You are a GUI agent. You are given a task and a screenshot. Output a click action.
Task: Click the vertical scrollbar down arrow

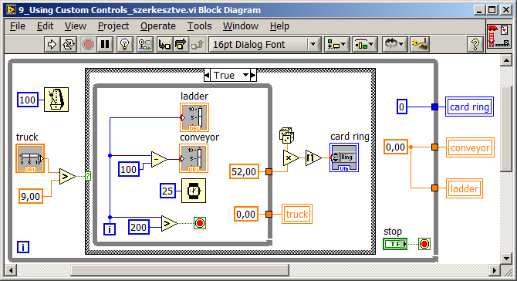coord(506,258)
